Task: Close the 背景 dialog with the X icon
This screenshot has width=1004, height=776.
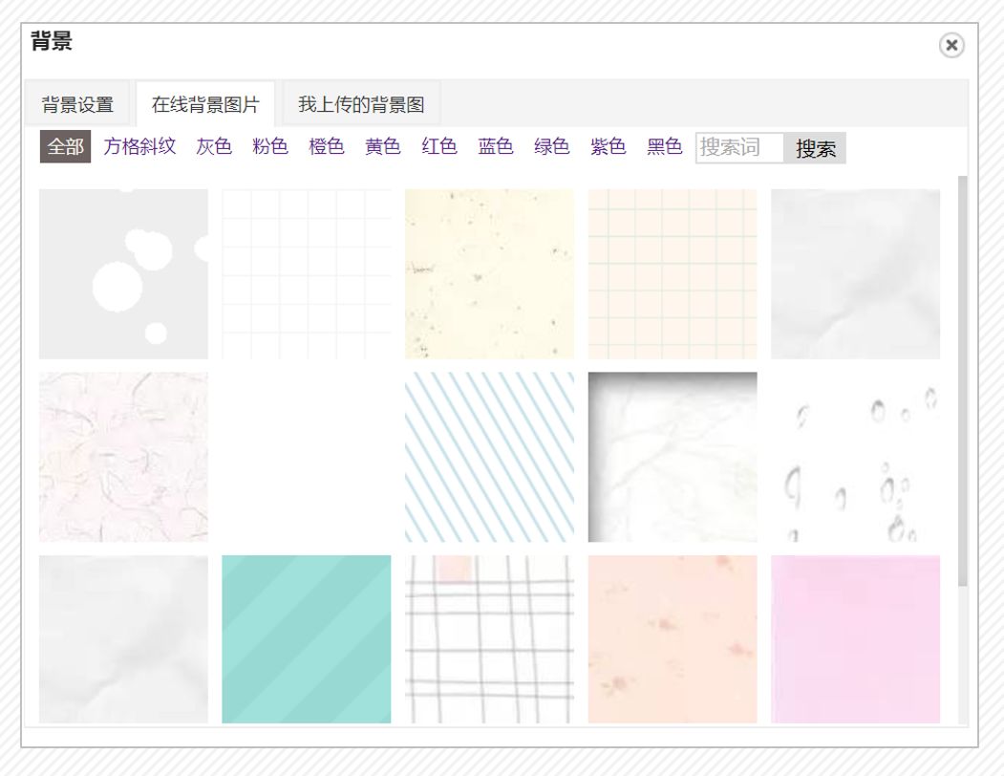Action: [x=951, y=46]
